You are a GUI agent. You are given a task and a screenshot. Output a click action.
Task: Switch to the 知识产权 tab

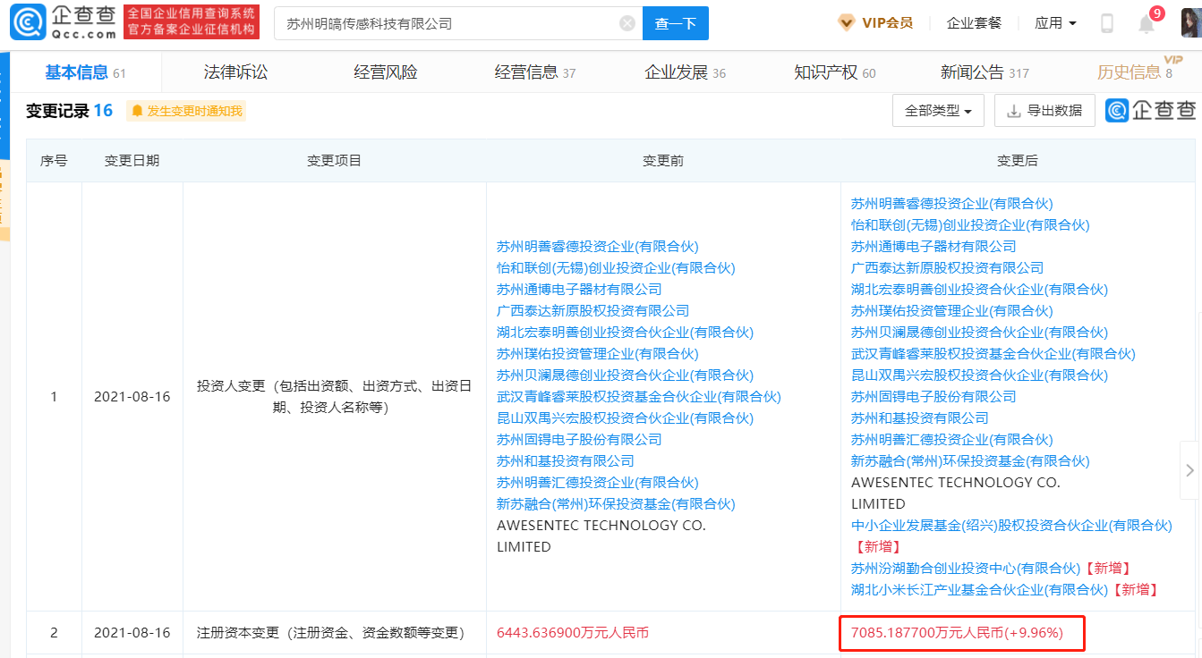coord(835,72)
